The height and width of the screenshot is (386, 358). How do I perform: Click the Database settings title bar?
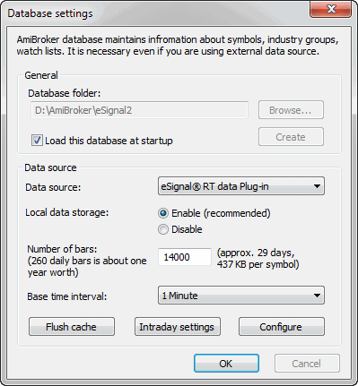click(x=155, y=13)
